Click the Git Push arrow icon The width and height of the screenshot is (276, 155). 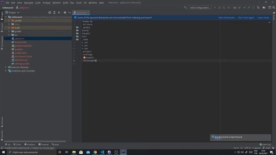point(249,8)
